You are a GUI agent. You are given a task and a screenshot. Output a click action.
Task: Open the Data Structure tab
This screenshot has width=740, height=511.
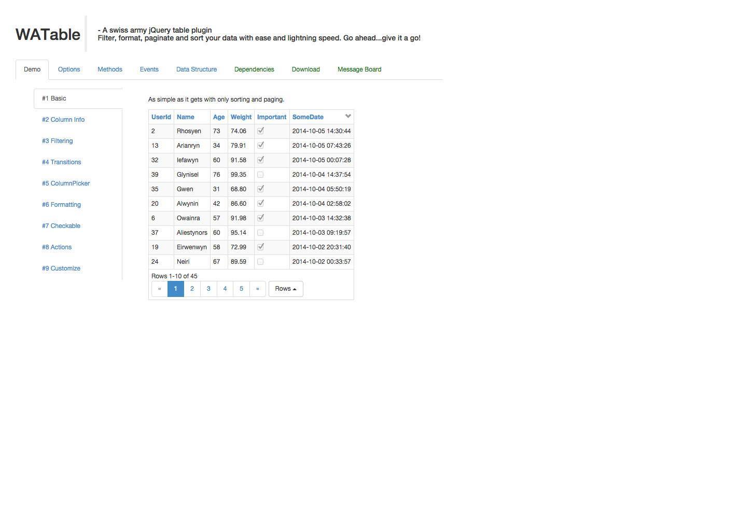tap(197, 69)
